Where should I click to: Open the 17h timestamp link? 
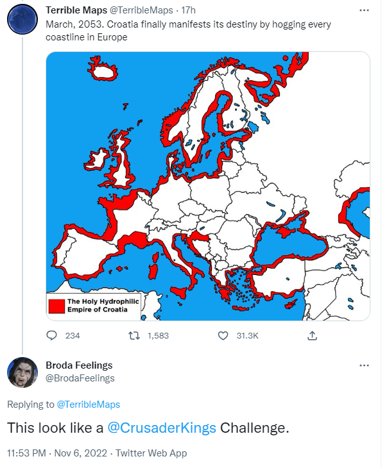tap(188, 10)
